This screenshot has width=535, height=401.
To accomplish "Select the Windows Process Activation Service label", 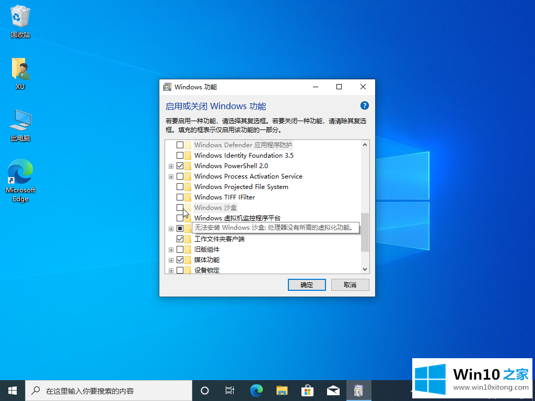I will 248,176.
